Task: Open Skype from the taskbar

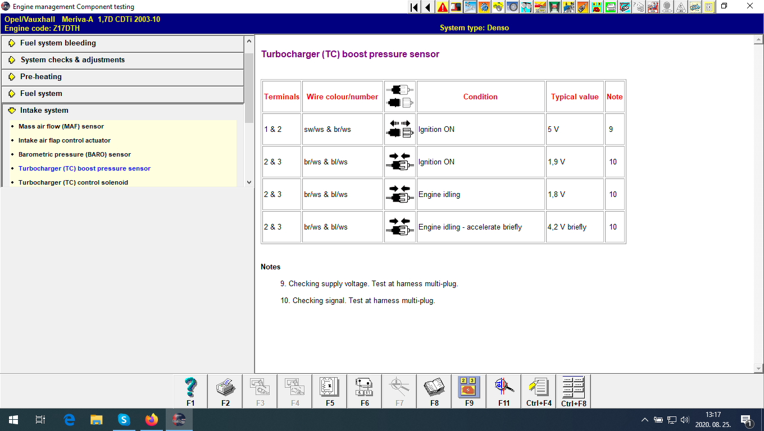Action: [x=124, y=420]
